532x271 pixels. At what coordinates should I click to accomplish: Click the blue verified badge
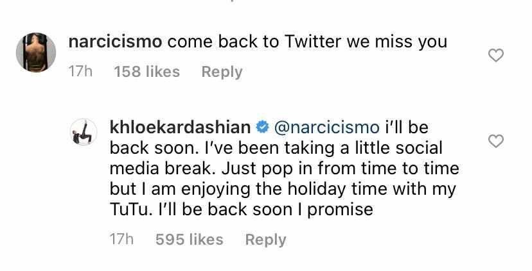pos(262,127)
